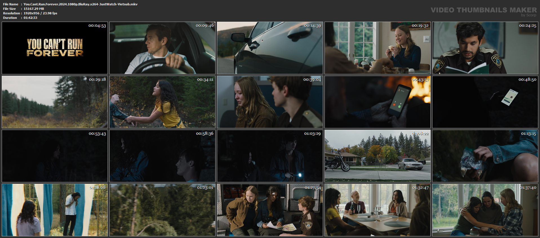Select the thumbnail timestamped 00:09:46
Viewport: 540px width, 238px height.
tap(162, 48)
